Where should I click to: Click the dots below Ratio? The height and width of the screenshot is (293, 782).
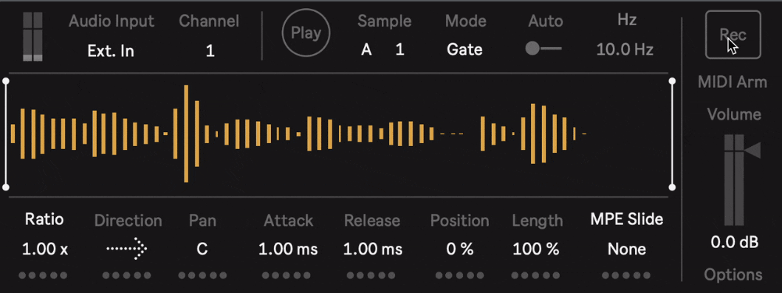point(43,275)
